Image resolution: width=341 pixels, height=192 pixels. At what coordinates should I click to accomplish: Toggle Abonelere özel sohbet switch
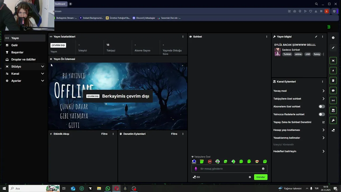(322, 106)
